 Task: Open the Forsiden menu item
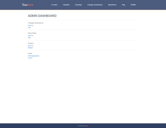coord(54,5)
